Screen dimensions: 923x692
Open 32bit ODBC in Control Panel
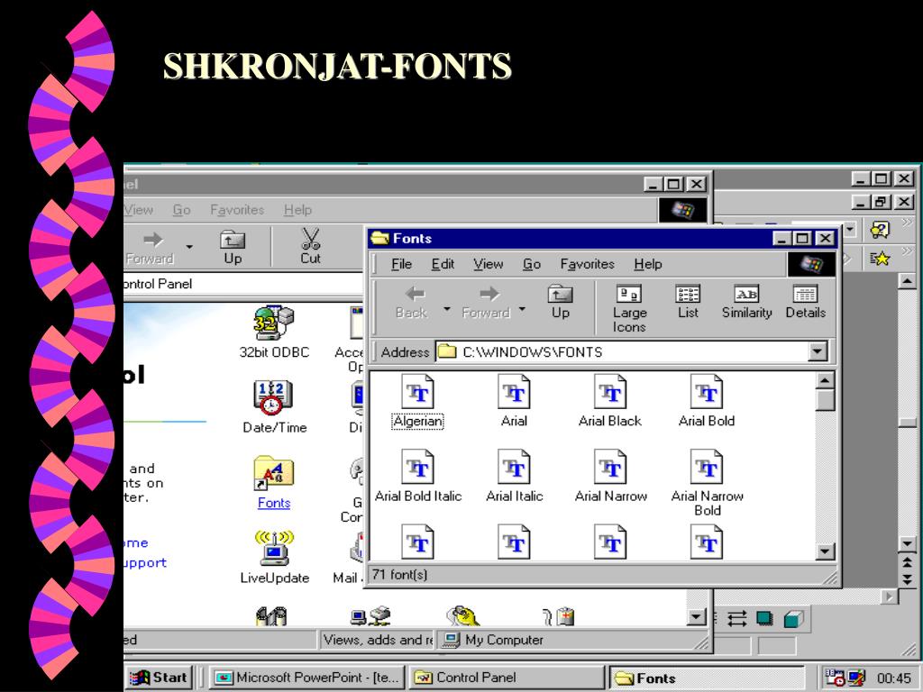[274, 332]
